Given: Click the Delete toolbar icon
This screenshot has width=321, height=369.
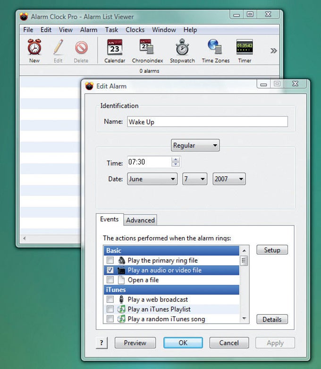Looking at the screenshot, I should point(81,47).
